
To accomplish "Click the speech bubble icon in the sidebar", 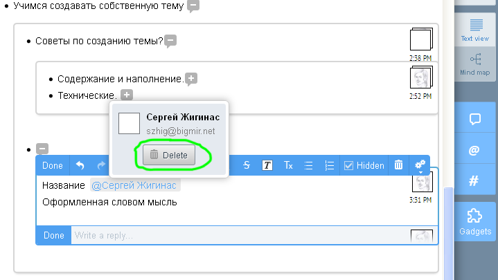I will pos(475,119).
